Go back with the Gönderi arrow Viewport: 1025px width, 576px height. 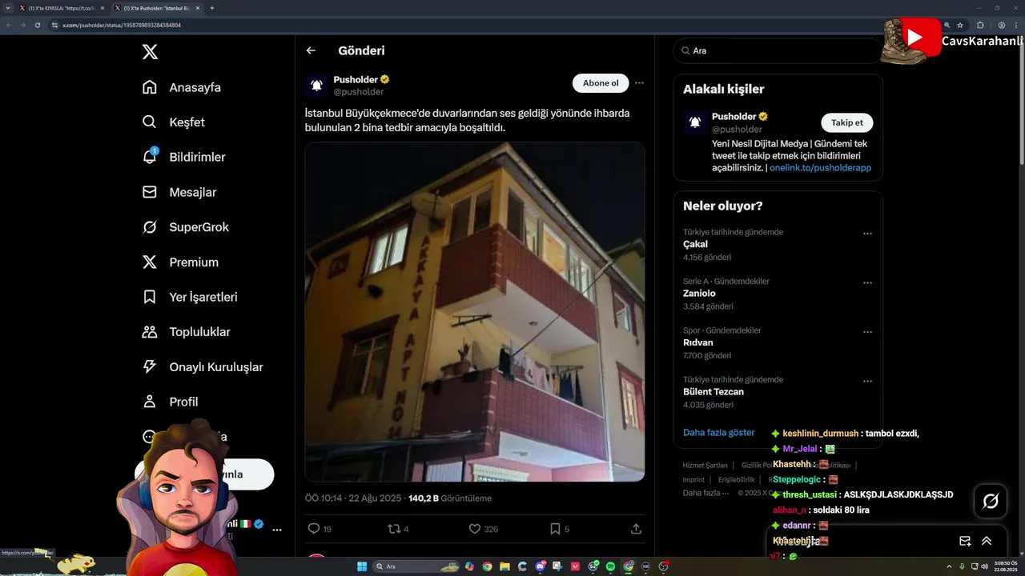[x=311, y=50]
